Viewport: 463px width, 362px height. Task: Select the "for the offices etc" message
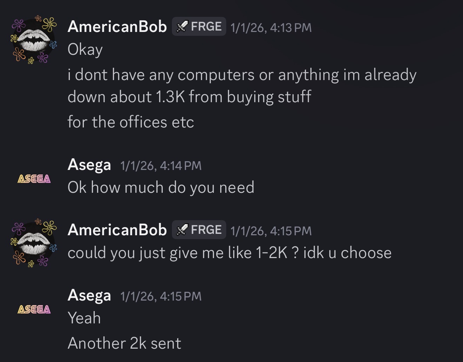[130, 122]
